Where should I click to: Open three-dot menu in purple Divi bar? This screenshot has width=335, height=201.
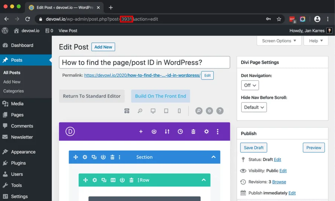click(x=218, y=131)
